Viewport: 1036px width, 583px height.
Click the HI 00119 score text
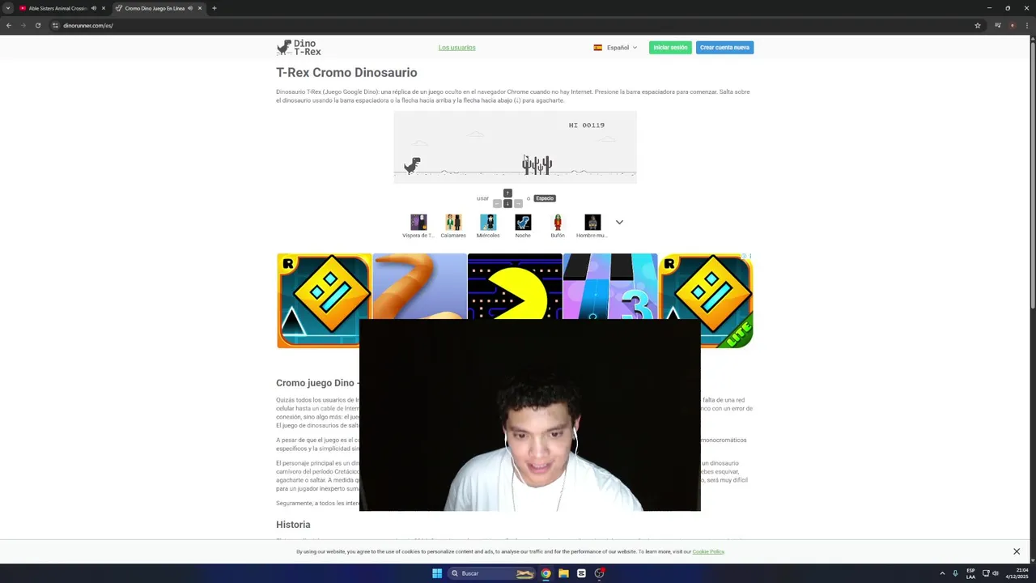coord(587,126)
